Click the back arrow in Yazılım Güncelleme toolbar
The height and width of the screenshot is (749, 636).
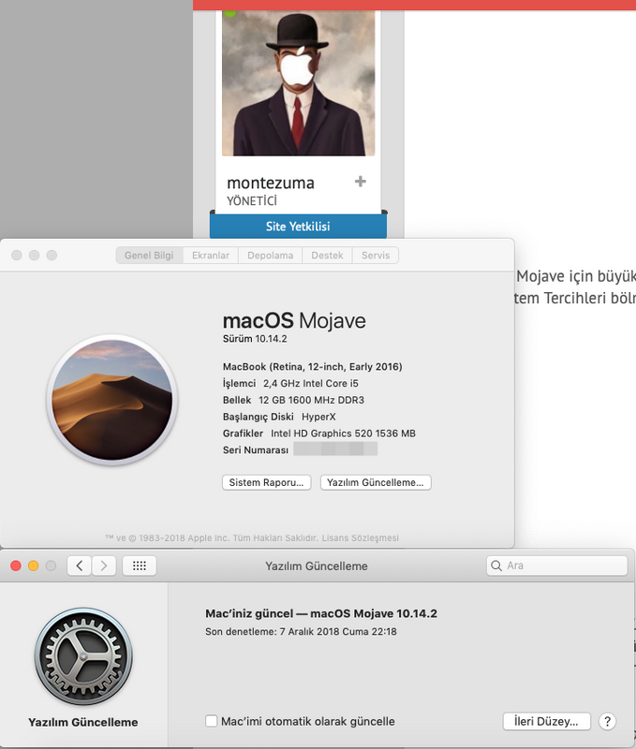pyautogui.click(x=80, y=565)
